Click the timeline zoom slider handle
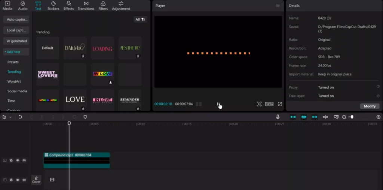The height and width of the screenshot is (190, 383). [x=352, y=117]
